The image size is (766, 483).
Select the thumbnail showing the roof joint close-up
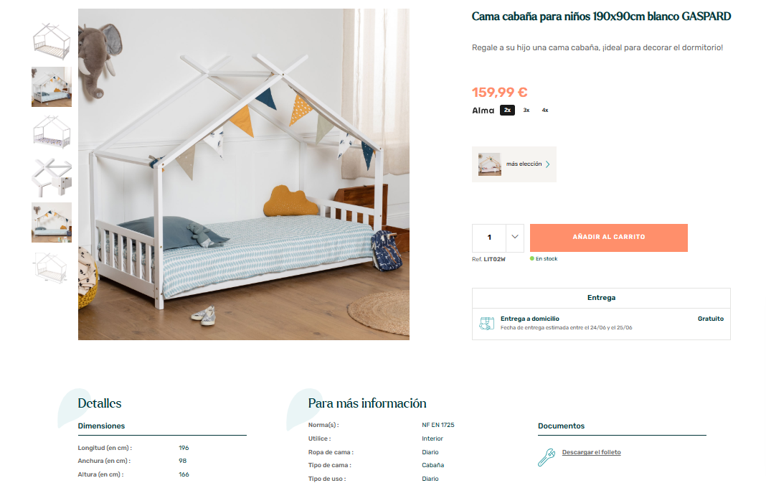pos(52,178)
